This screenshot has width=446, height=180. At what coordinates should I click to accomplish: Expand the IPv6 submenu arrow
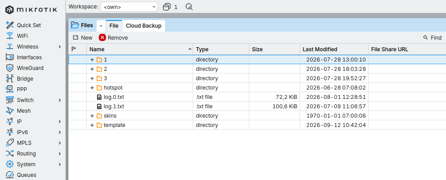click(x=60, y=132)
